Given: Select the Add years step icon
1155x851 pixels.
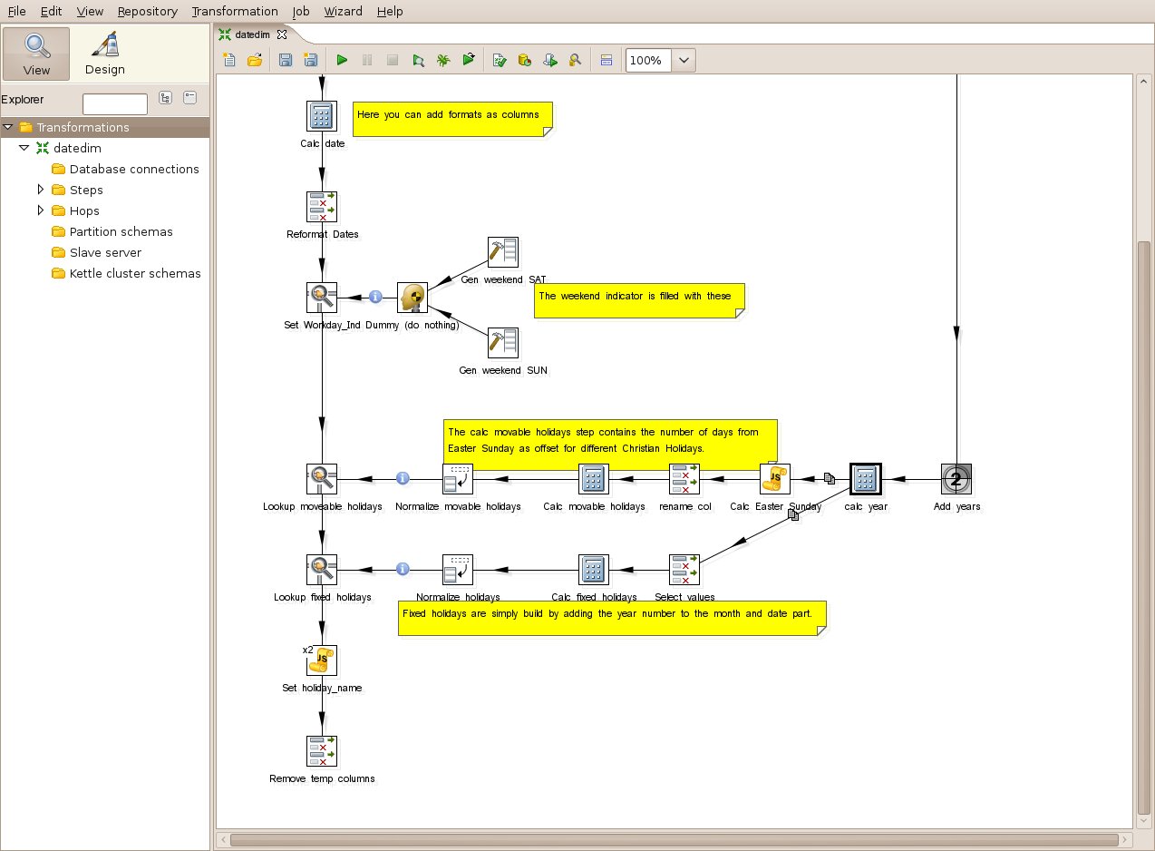Looking at the screenshot, I should 956,478.
